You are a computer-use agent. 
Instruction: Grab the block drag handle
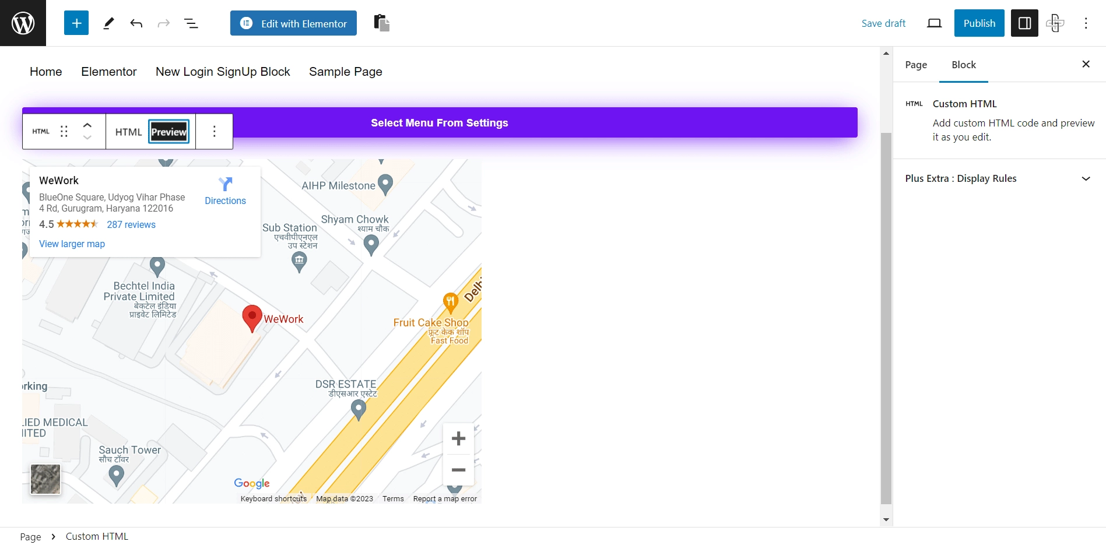tap(64, 132)
